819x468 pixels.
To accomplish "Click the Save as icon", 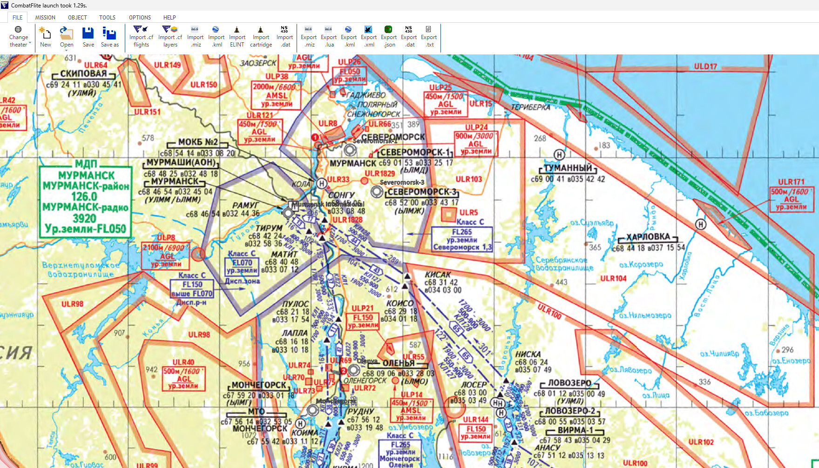I will click(x=110, y=37).
